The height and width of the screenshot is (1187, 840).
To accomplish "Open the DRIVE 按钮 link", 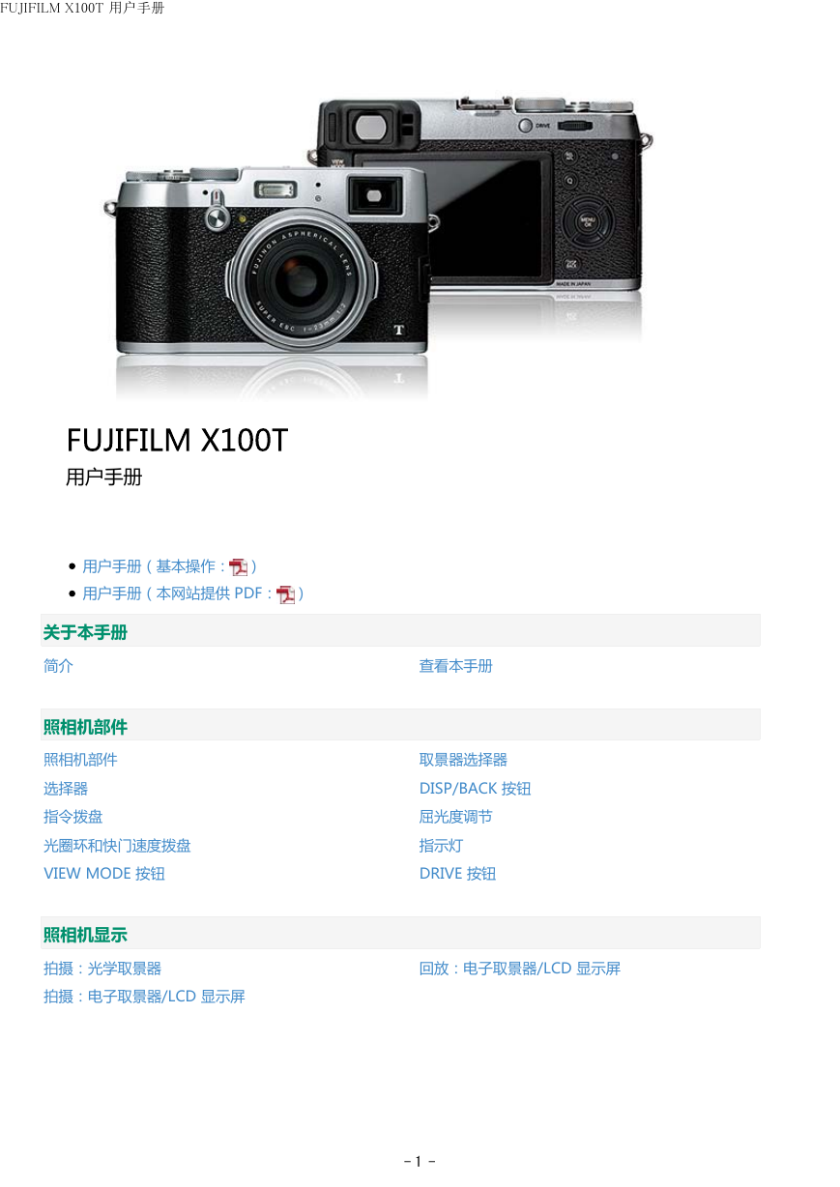I will [x=457, y=874].
